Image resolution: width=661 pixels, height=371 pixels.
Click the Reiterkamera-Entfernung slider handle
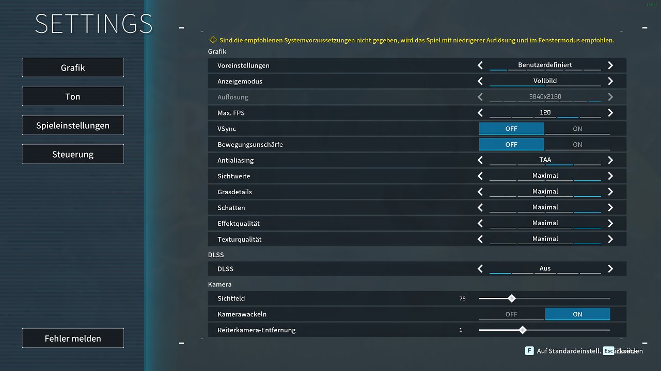[523, 330]
